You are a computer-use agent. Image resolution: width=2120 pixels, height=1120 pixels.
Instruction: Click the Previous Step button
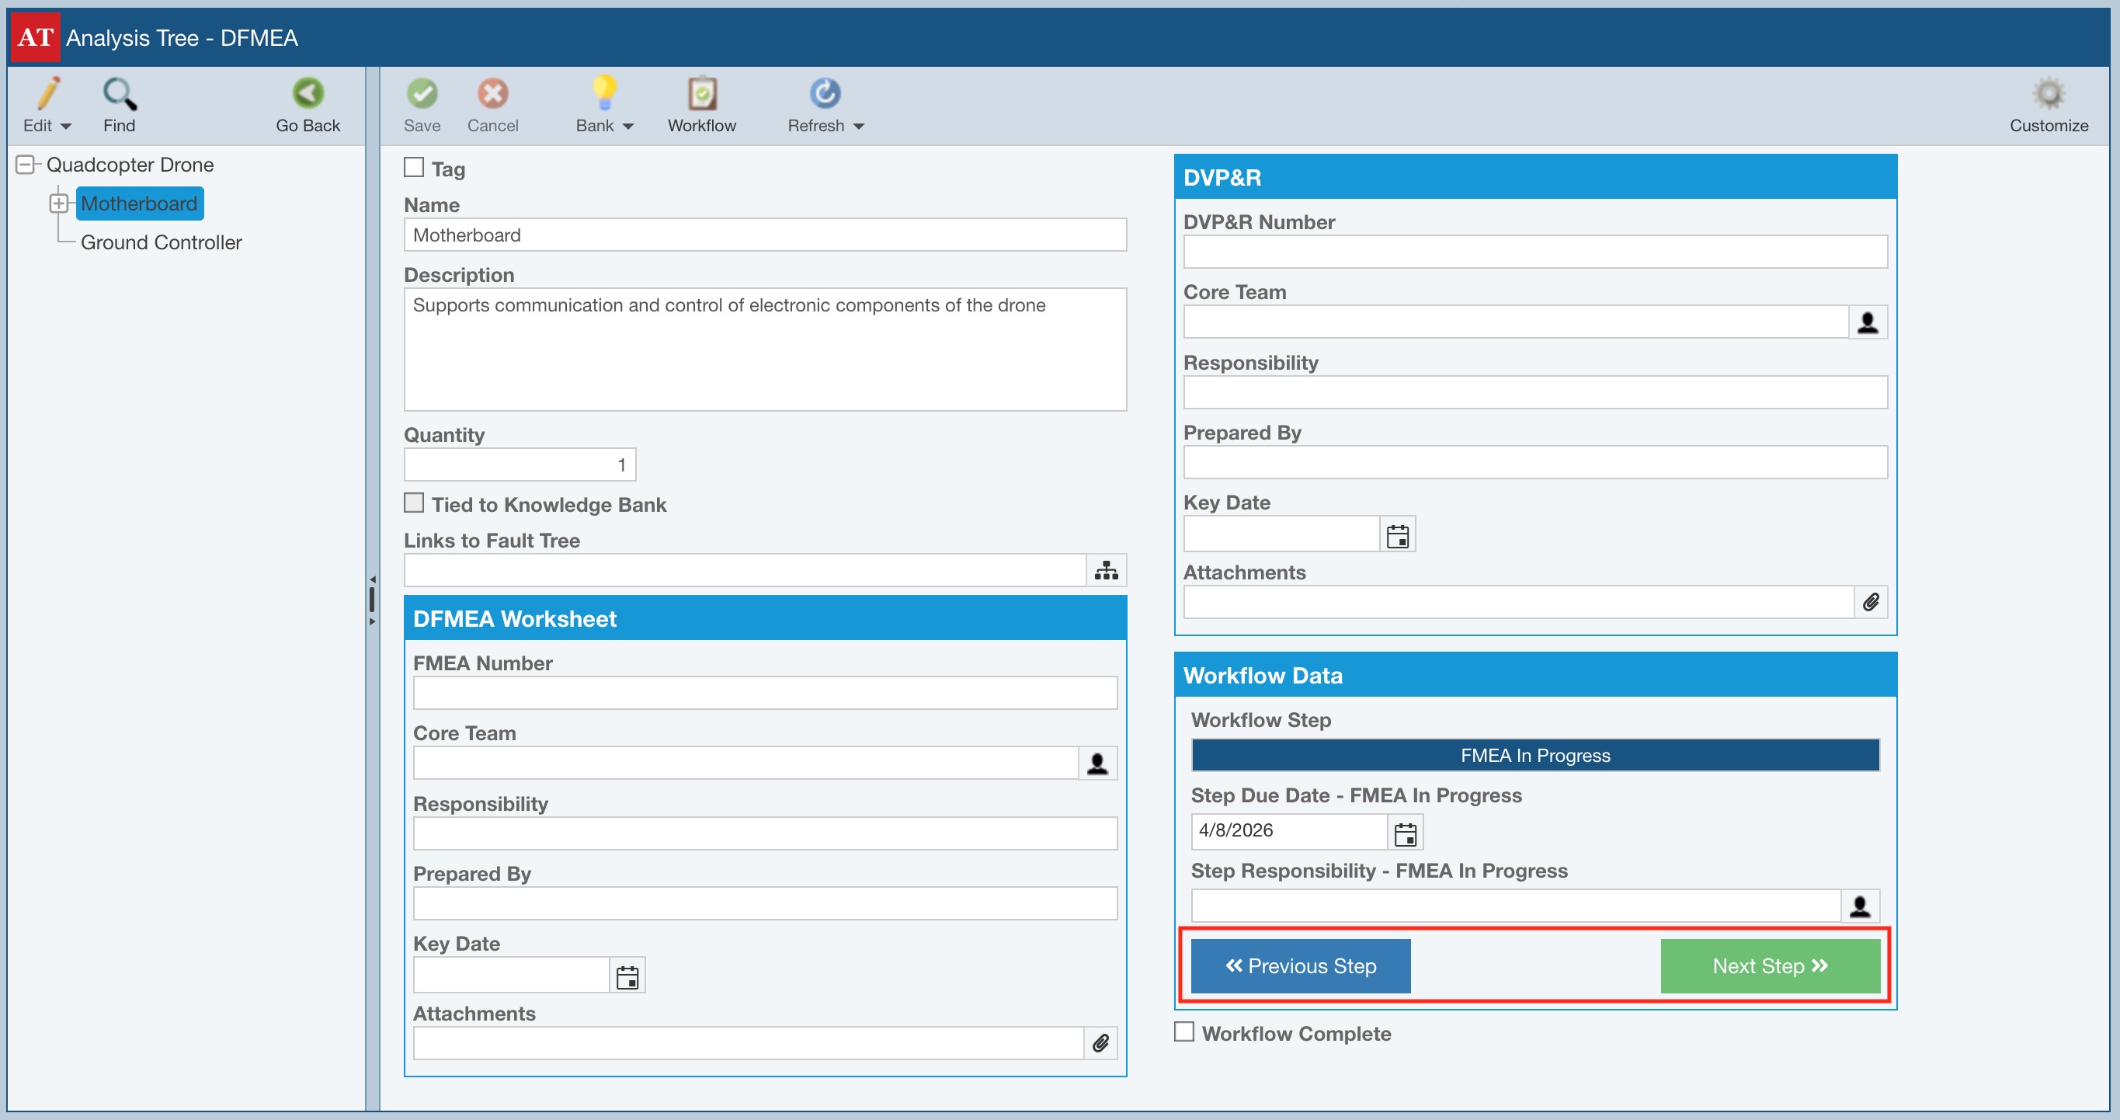tap(1300, 966)
